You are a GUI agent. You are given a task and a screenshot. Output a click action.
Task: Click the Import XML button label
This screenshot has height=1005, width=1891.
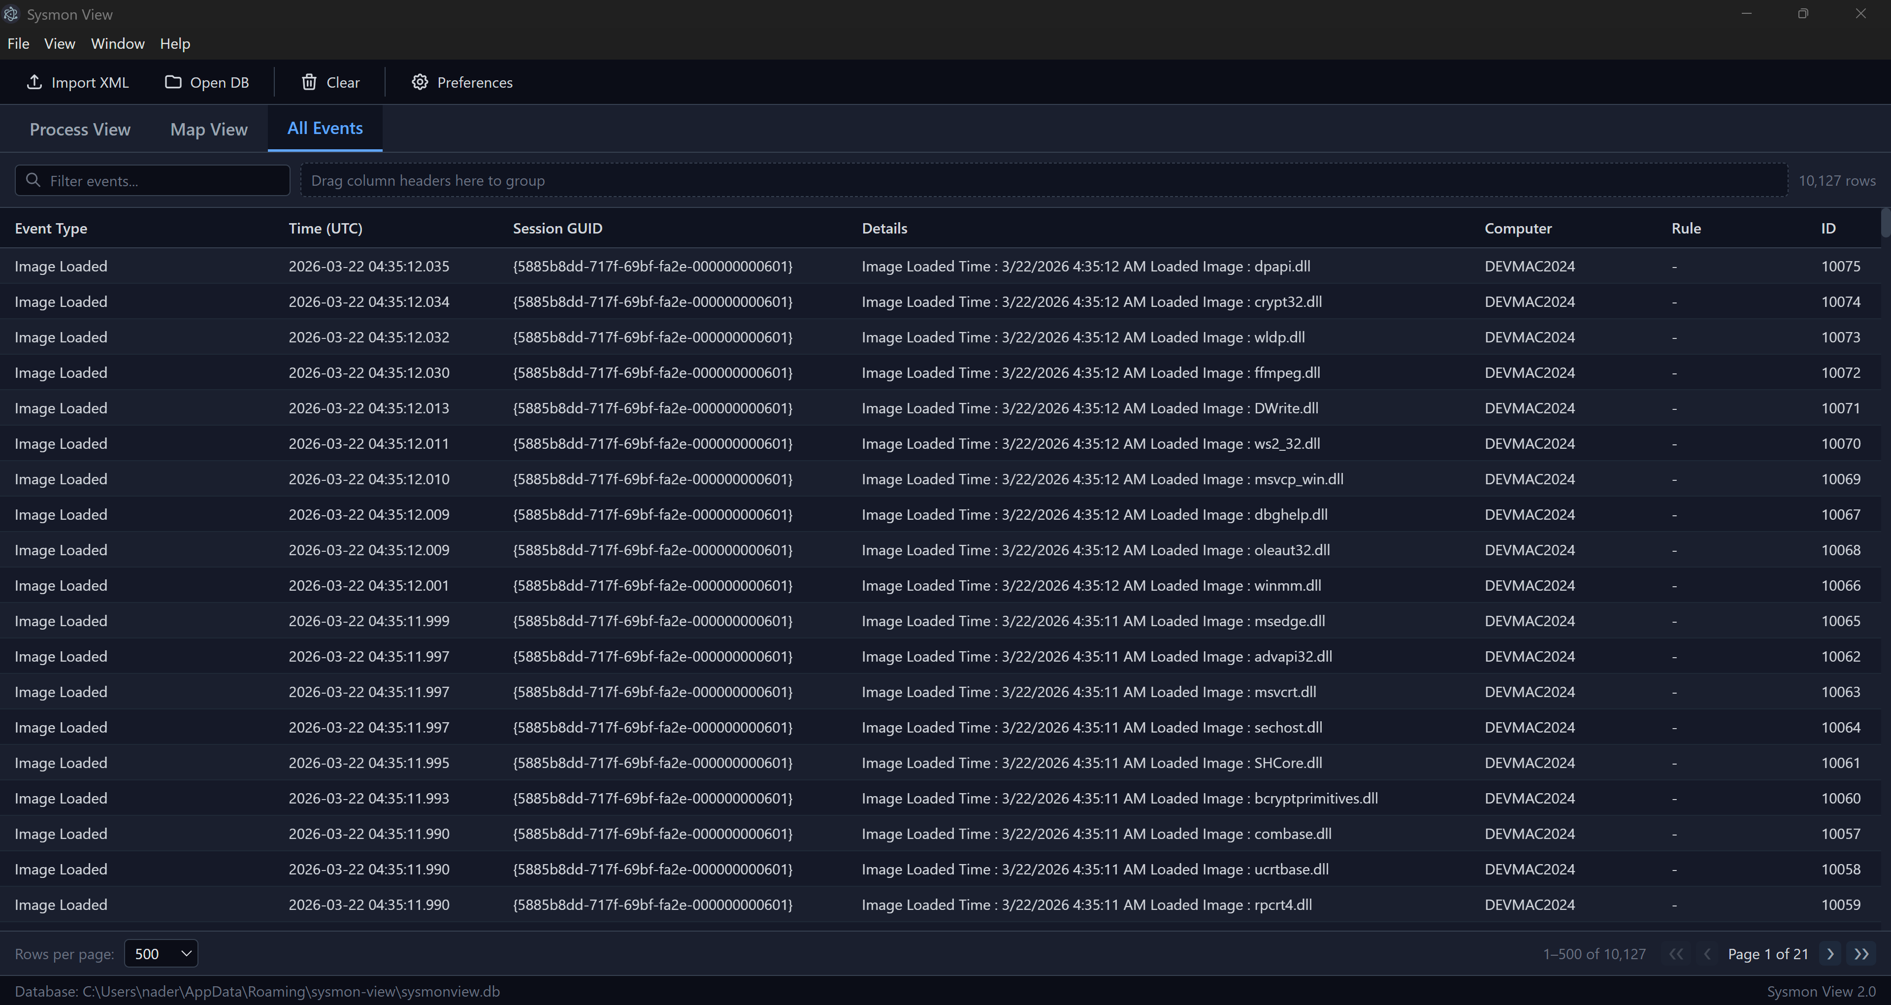(90, 82)
